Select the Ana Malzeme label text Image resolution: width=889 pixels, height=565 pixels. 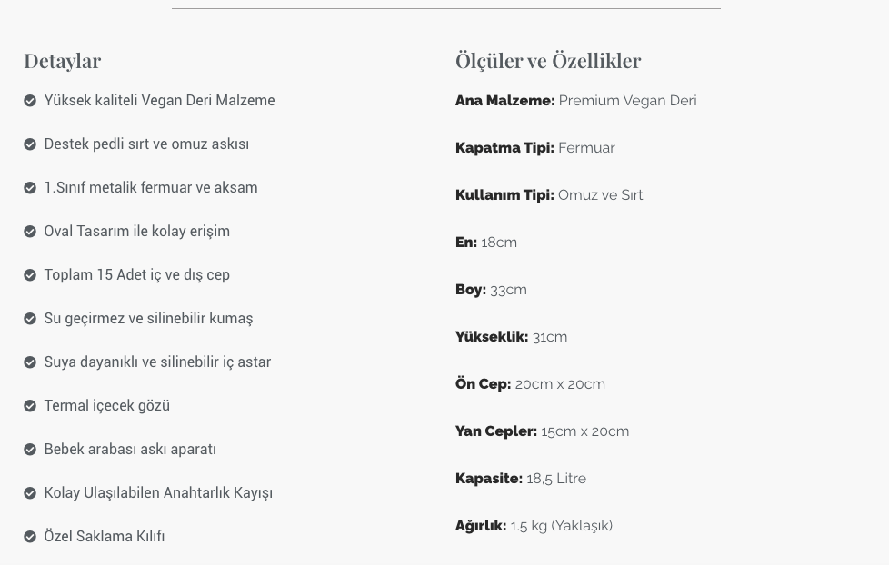505,100
